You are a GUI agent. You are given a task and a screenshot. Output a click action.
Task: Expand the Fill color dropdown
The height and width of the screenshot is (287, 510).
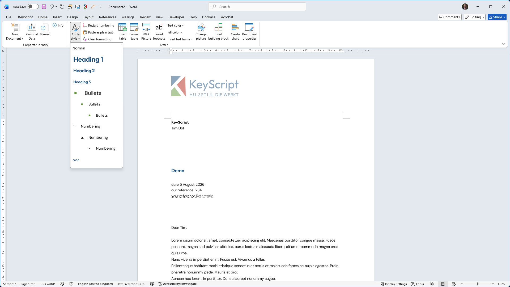point(175,32)
